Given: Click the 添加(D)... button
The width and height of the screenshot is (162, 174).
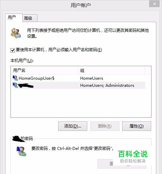Looking at the screenshot, I should click(73, 126).
